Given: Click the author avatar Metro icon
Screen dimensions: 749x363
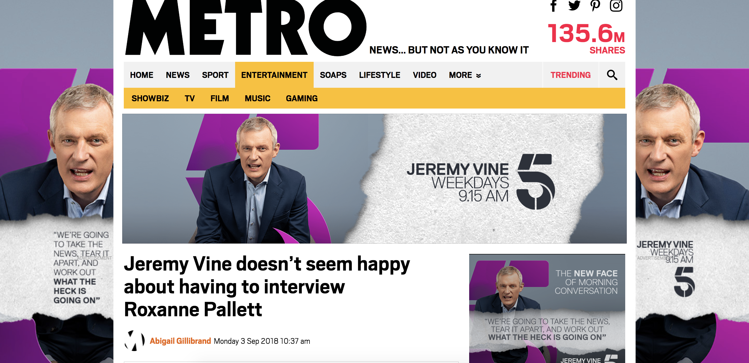Looking at the screenshot, I should tap(134, 341).
